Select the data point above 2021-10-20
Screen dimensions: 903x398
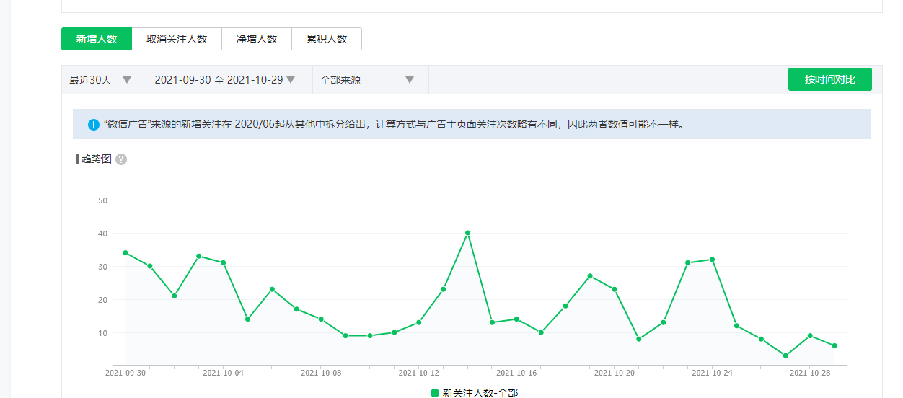[x=615, y=289]
